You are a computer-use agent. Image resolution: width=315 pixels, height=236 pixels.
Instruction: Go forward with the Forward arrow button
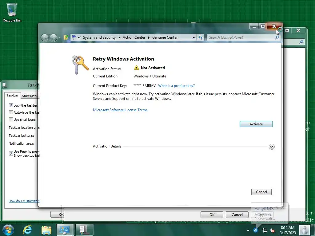point(53,37)
